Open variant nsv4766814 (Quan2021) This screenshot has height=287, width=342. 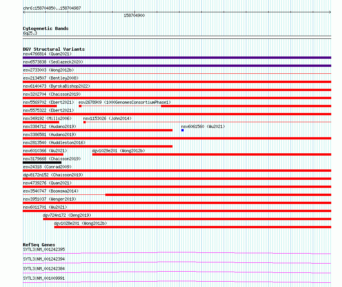pyautogui.click(x=47, y=54)
